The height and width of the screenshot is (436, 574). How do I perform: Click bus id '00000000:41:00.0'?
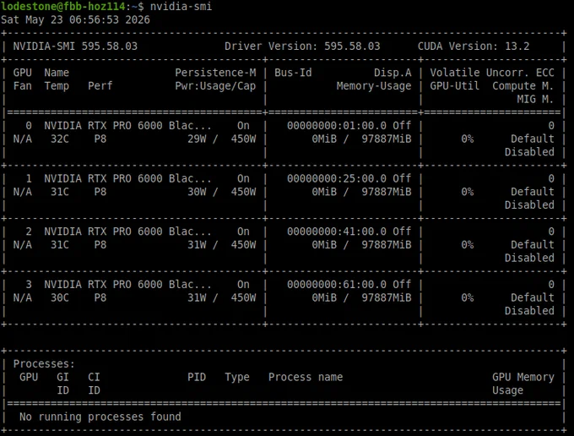tap(337, 232)
